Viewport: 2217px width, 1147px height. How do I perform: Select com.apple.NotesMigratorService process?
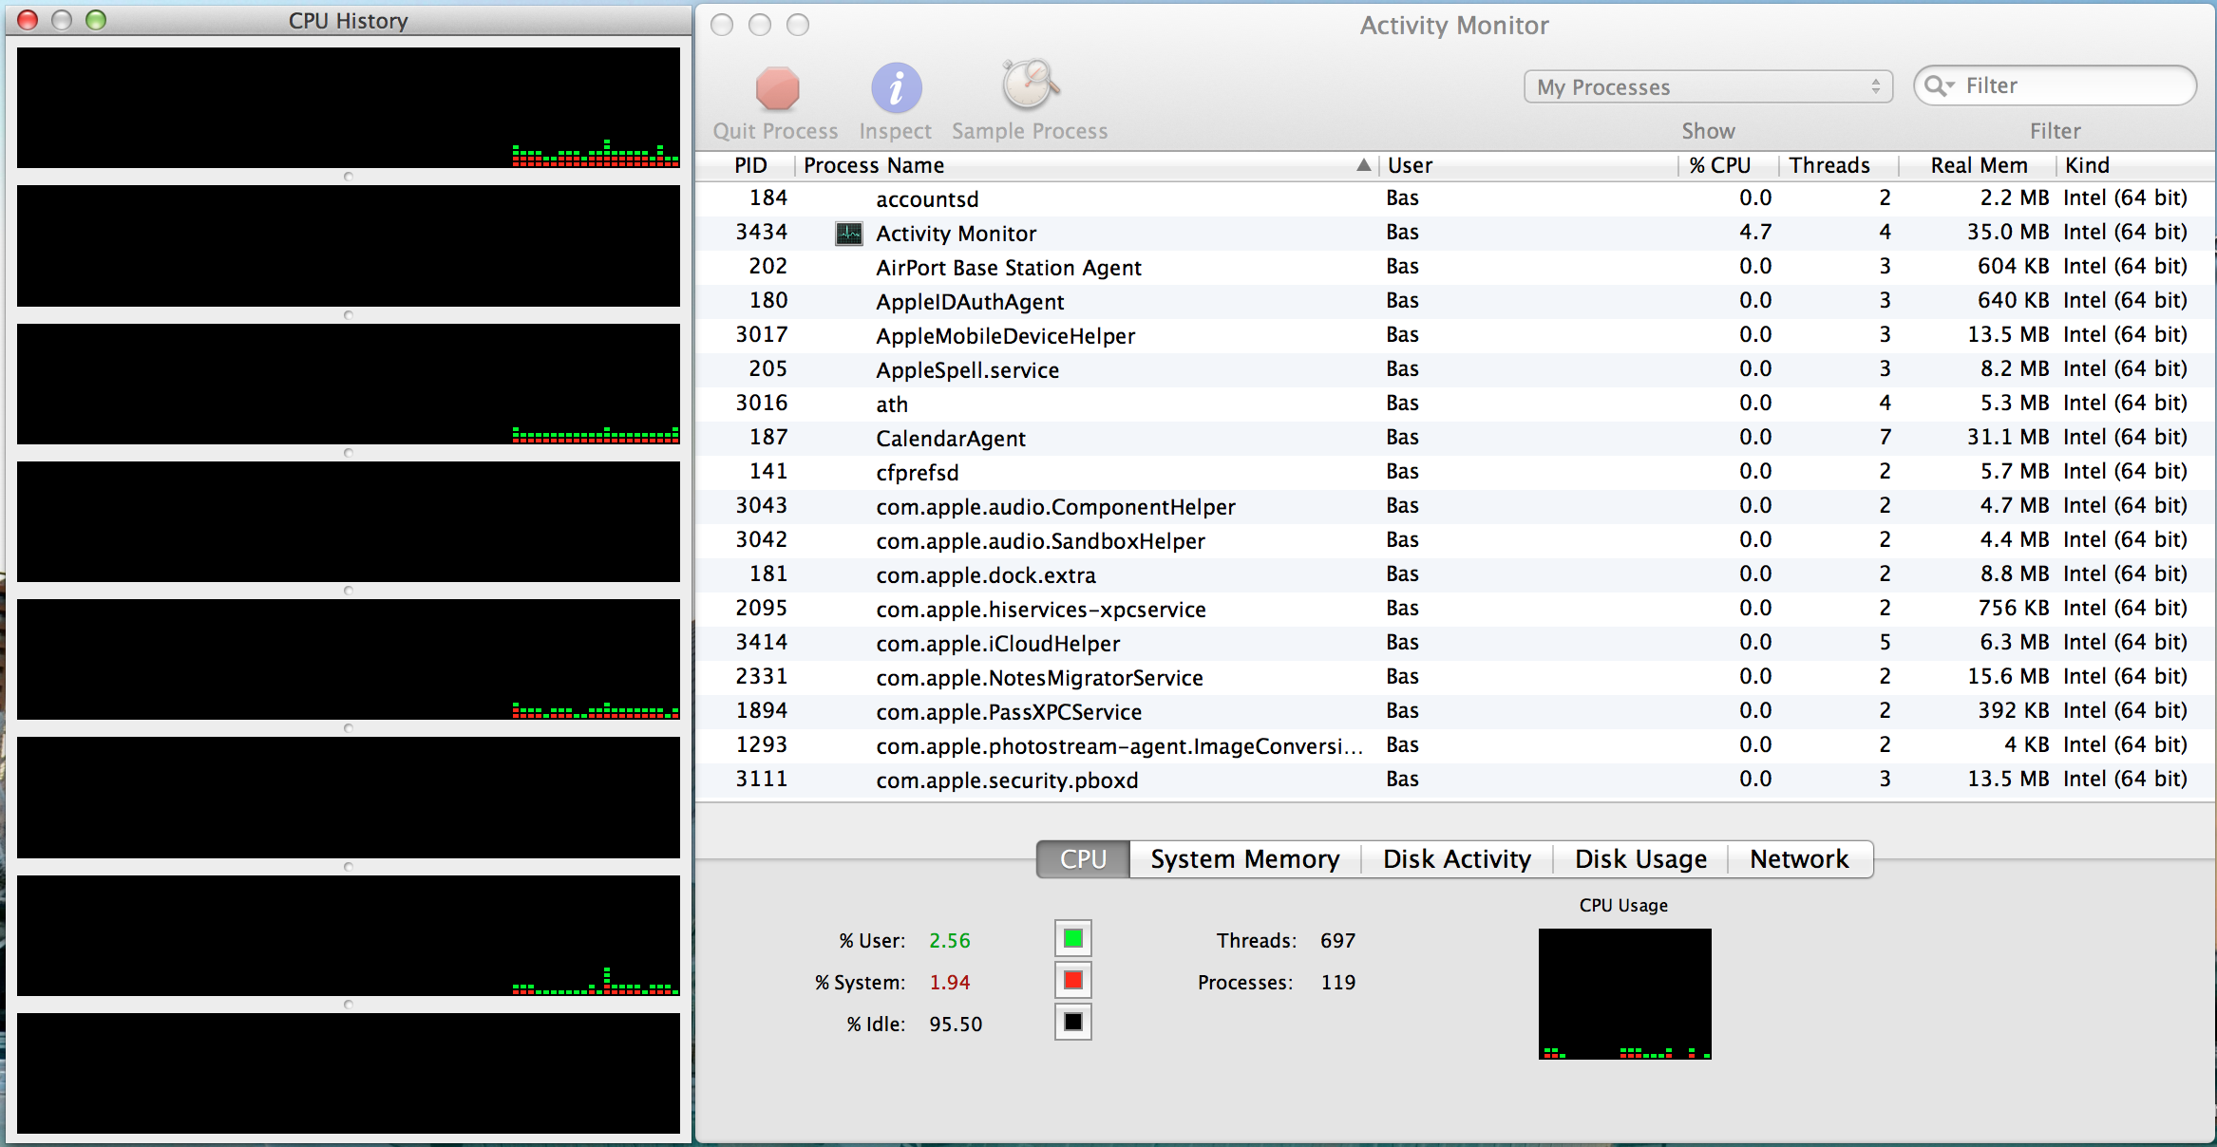click(1455, 677)
